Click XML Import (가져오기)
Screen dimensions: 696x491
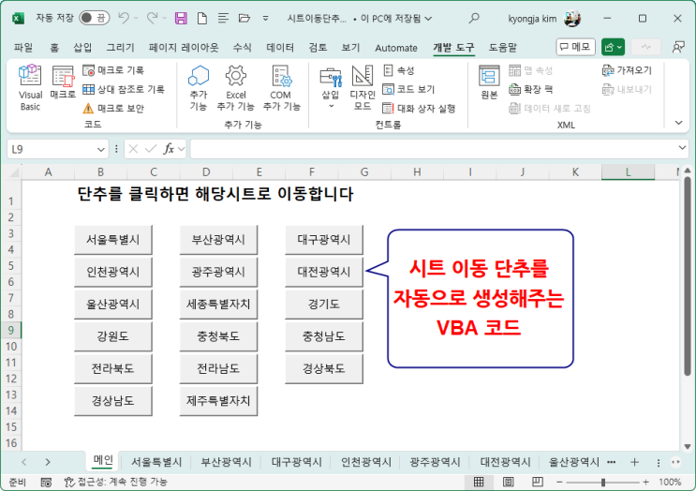627,70
